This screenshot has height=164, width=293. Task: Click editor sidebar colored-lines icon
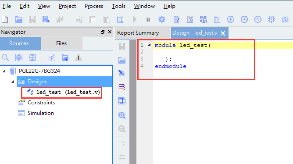tap(122, 87)
